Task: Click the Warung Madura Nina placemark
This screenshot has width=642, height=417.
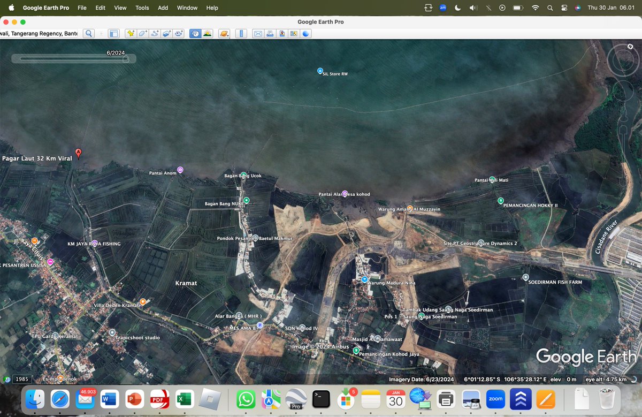Action: [364, 279]
